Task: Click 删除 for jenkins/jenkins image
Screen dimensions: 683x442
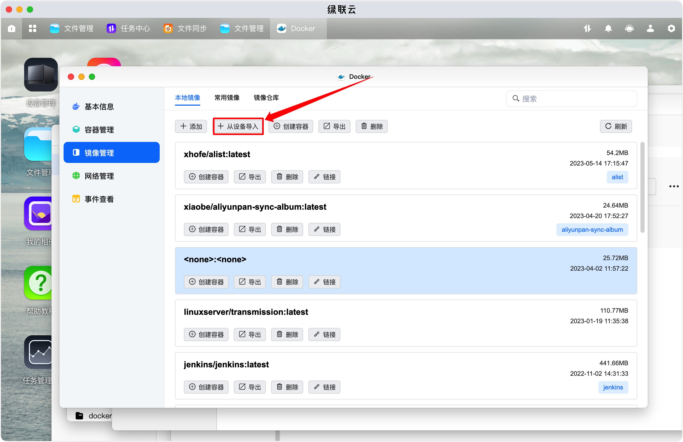Action: pyautogui.click(x=287, y=387)
